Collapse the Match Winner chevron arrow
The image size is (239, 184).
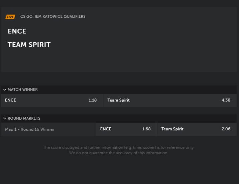pos(4,90)
